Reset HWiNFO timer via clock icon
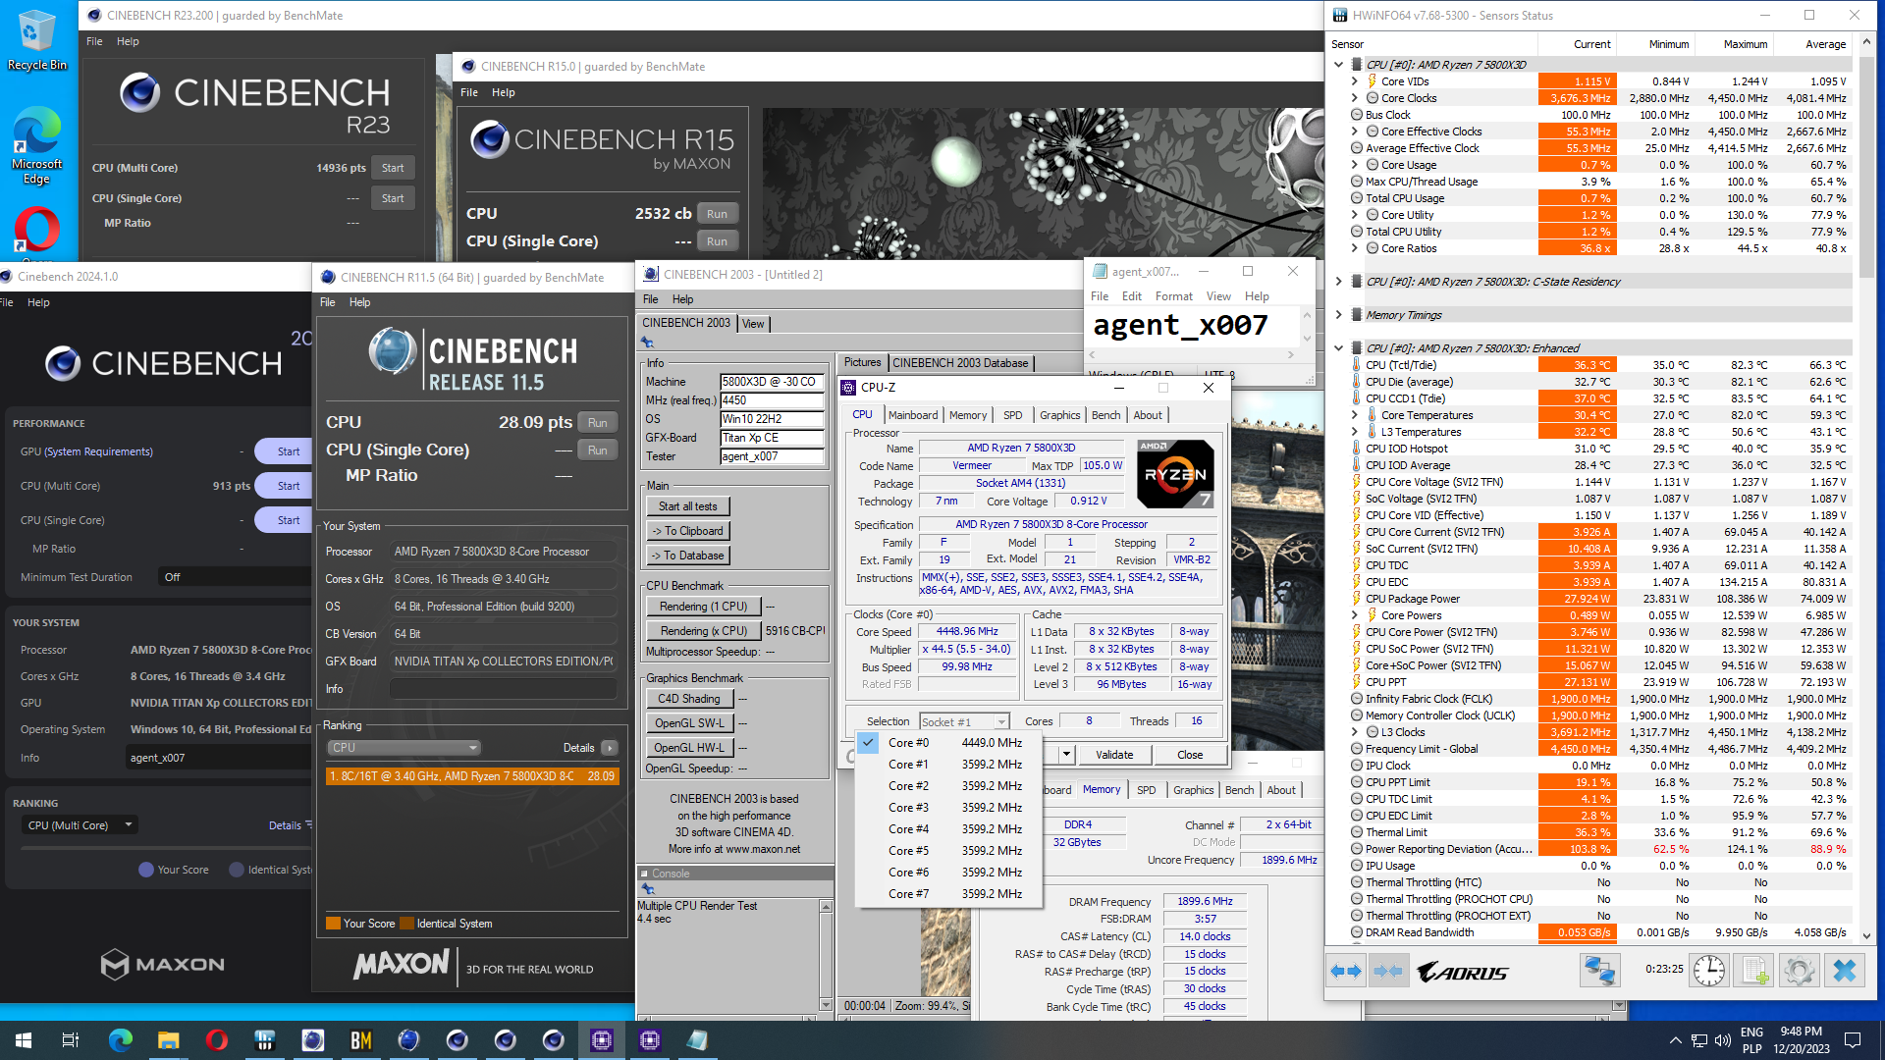 (x=1709, y=971)
